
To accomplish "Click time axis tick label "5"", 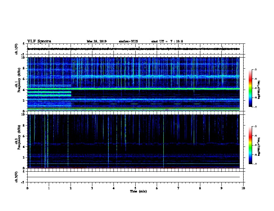I will point(135,188).
